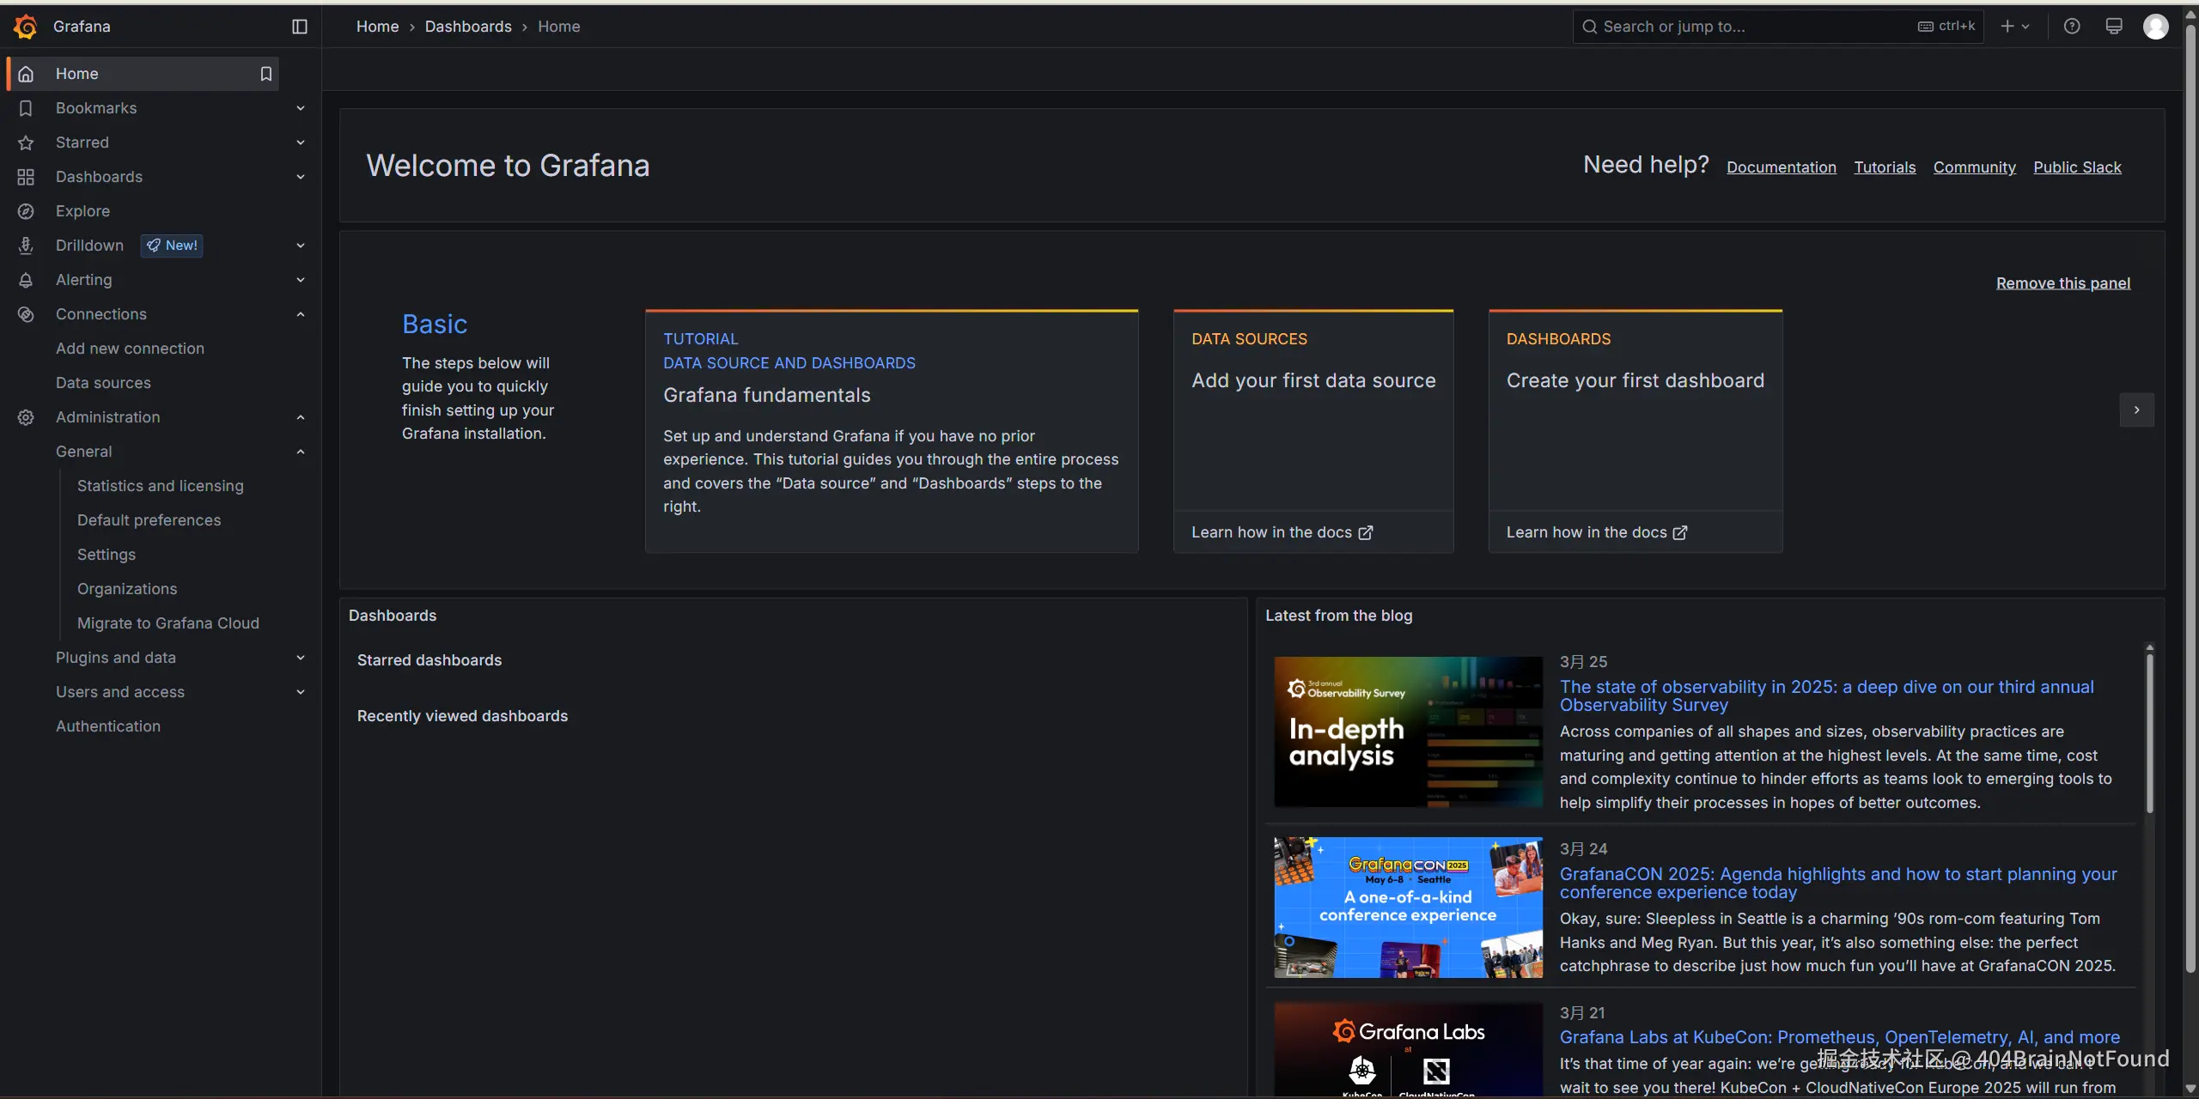Open the Help question mark icon

(2072, 27)
